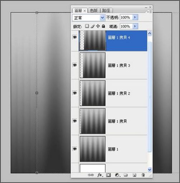Click the layers list scrollbar thumb
This screenshot has width=180, height=183.
tap(150, 97)
